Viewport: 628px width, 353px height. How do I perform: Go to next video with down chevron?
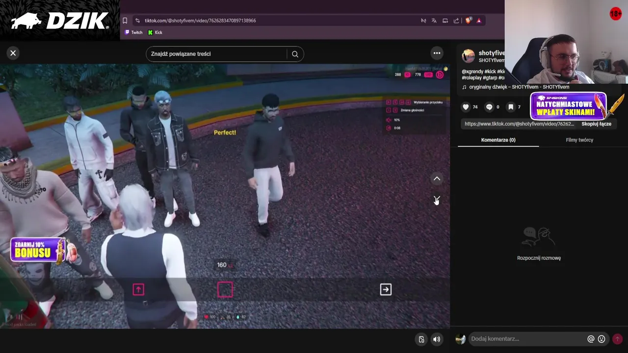[437, 200]
